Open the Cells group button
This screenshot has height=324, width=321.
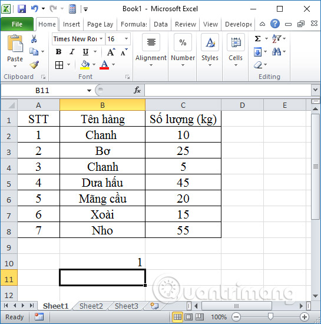[x=236, y=50]
